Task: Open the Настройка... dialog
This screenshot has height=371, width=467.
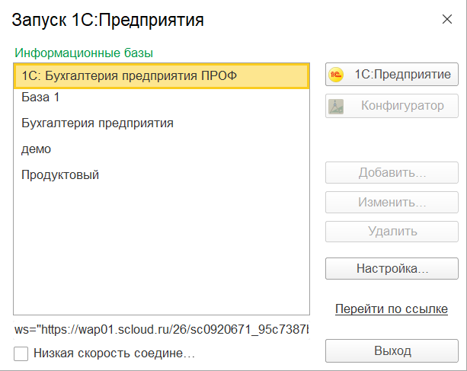Action: coord(392,269)
